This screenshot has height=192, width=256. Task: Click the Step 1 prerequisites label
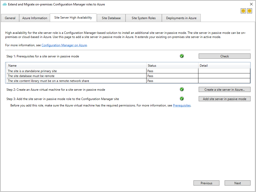pos(43,56)
